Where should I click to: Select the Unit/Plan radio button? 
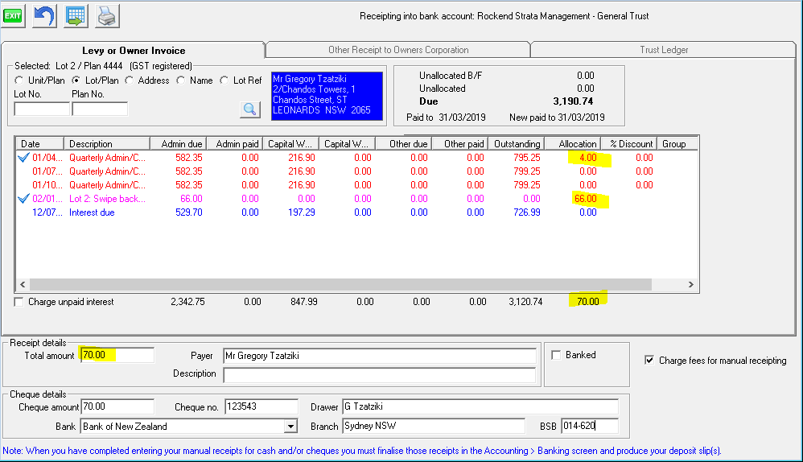19,80
